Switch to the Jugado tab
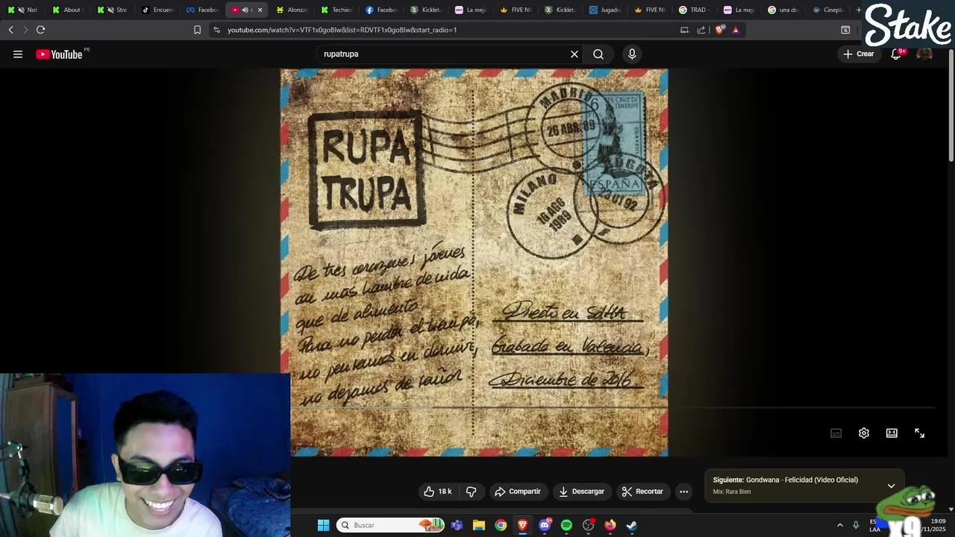The width and height of the screenshot is (955, 537). pyautogui.click(x=604, y=10)
